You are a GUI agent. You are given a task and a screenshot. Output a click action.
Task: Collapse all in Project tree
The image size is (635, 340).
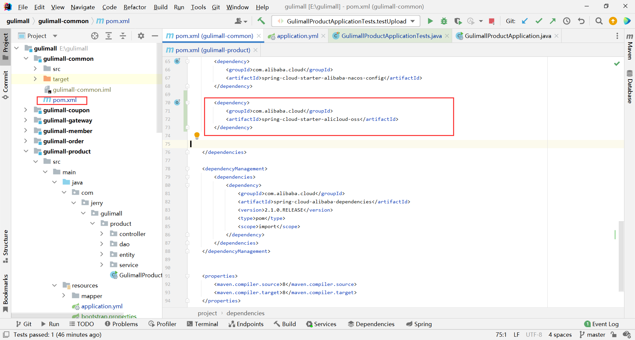tap(123, 36)
